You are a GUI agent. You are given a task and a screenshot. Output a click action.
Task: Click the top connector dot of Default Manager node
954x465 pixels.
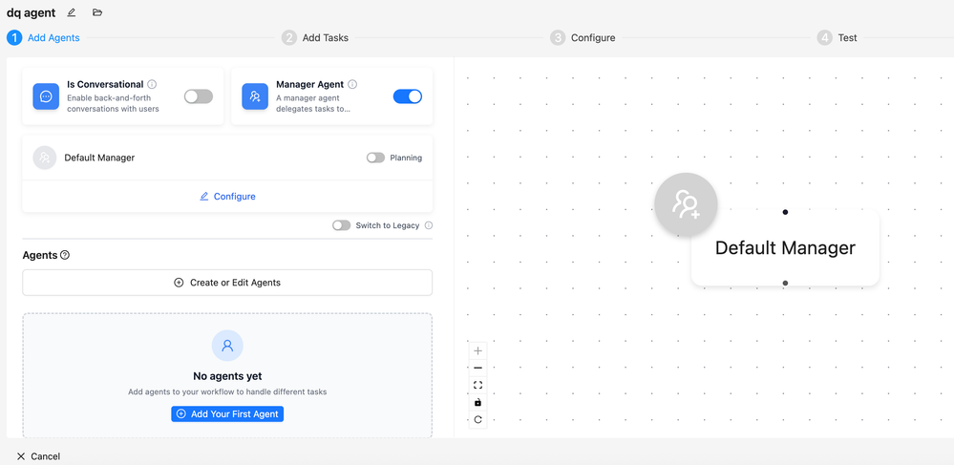785,212
